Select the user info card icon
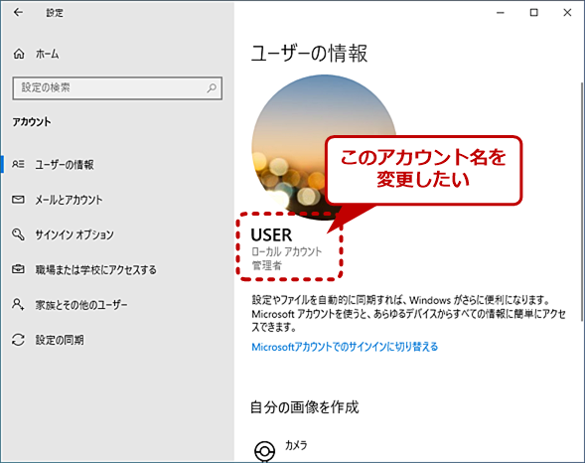The width and height of the screenshot is (585, 463). [x=18, y=164]
